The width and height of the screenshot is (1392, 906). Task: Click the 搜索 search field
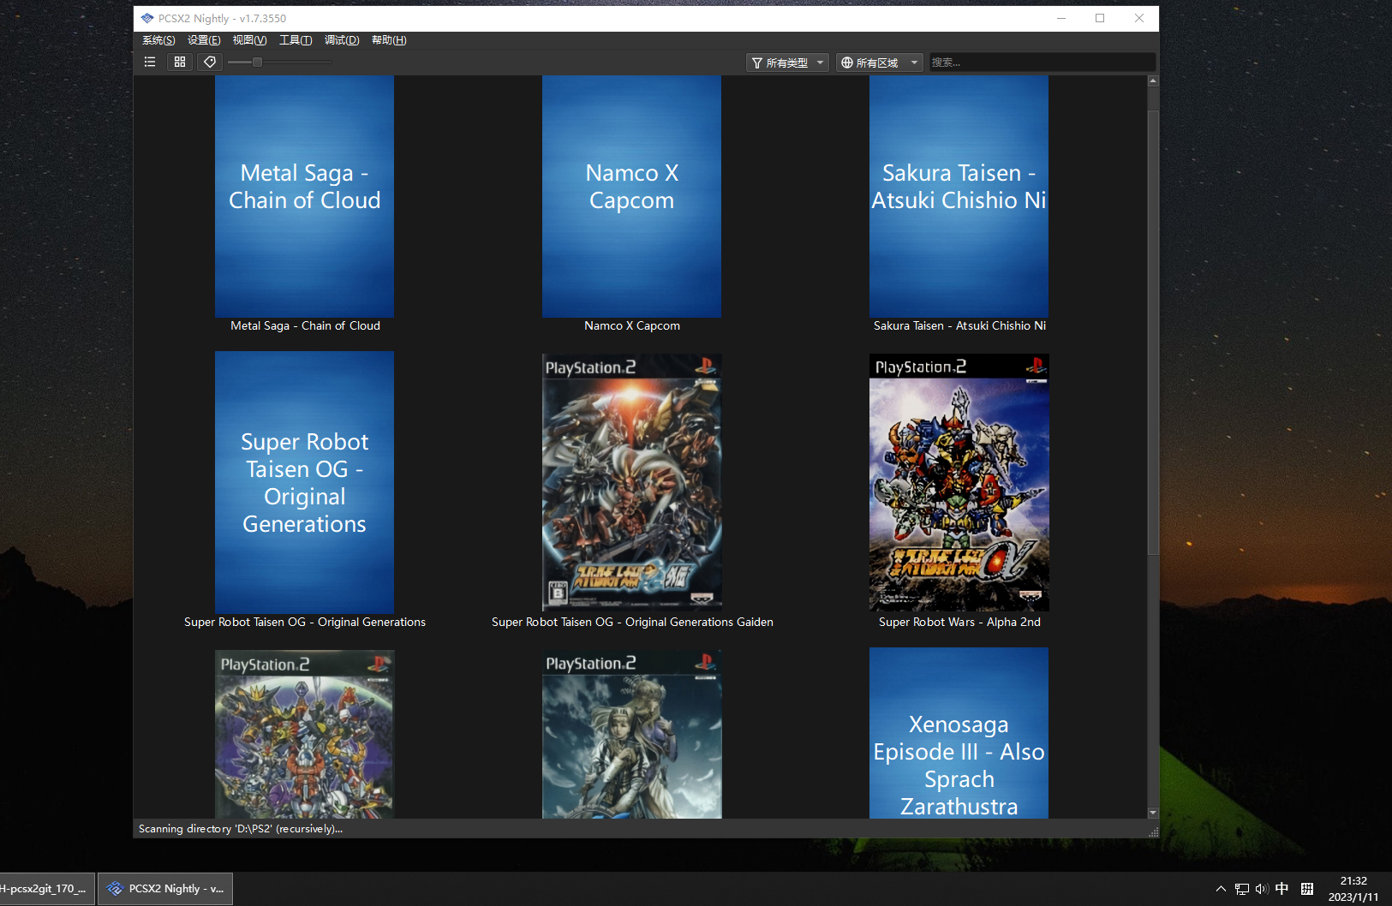pos(1043,63)
